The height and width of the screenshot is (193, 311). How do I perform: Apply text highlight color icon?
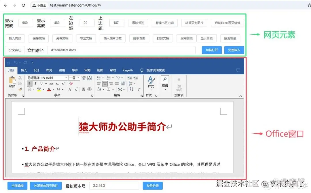tap(39, 89)
